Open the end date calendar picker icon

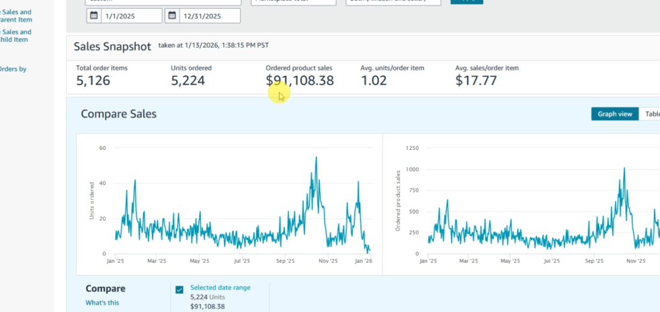pos(173,16)
